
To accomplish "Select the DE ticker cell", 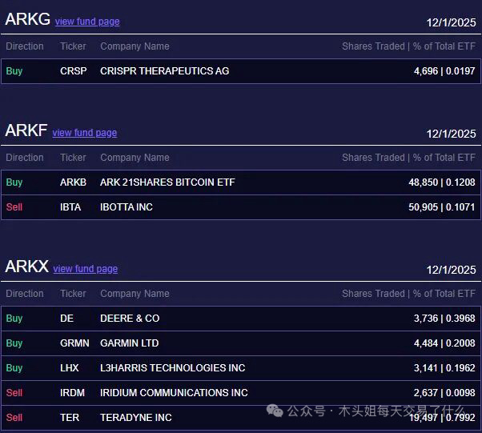I will (66, 319).
